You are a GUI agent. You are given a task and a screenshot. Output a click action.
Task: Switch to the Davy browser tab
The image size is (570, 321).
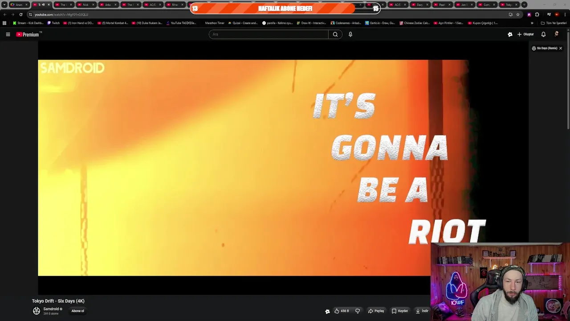419,4
